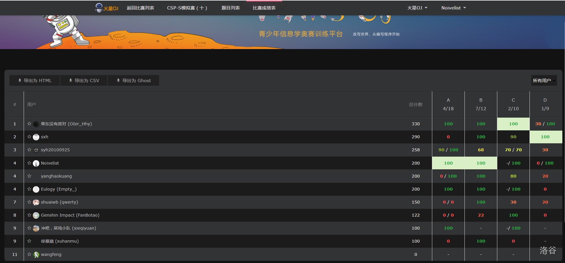Toggle the star for 徐慕涵 (xuhanmu)

[x=29, y=241]
